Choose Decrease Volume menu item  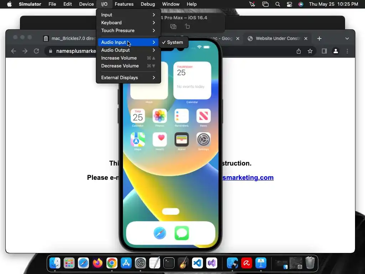click(128, 66)
